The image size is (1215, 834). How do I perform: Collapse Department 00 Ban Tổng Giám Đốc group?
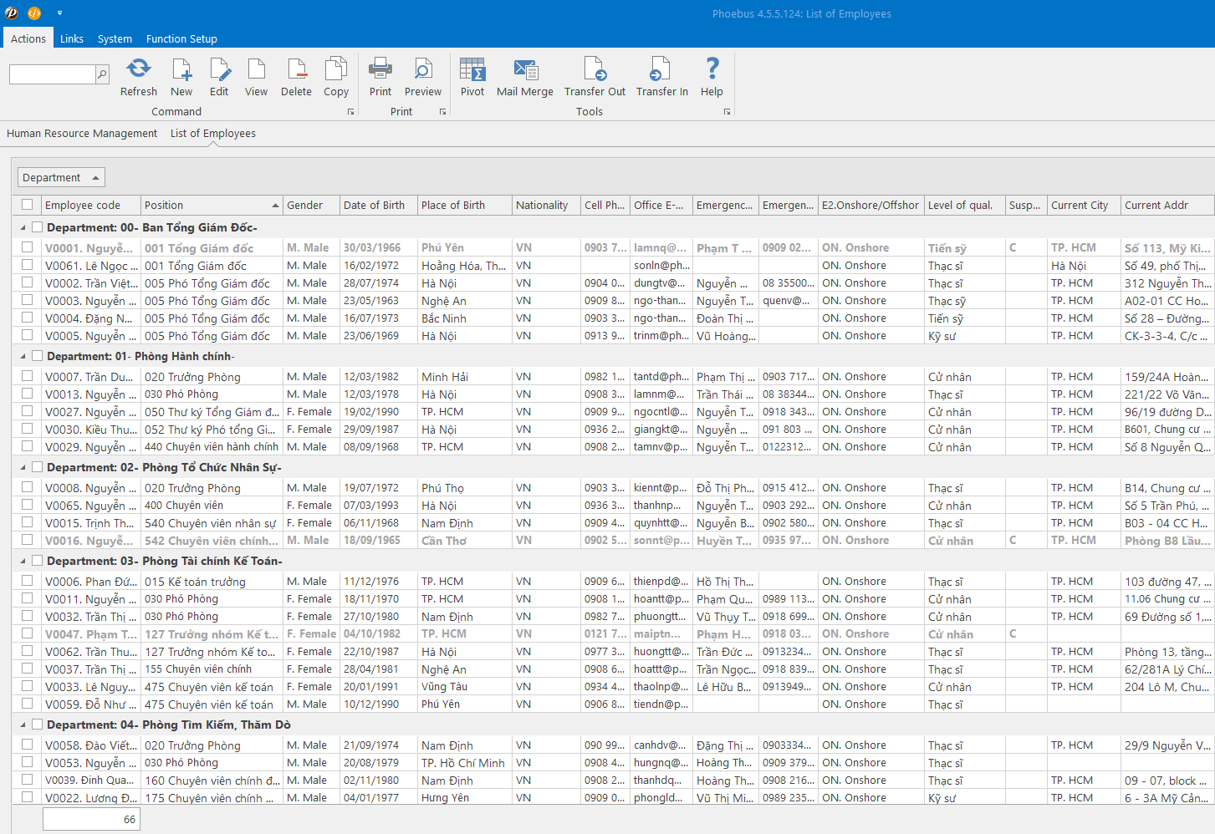click(23, 227)
